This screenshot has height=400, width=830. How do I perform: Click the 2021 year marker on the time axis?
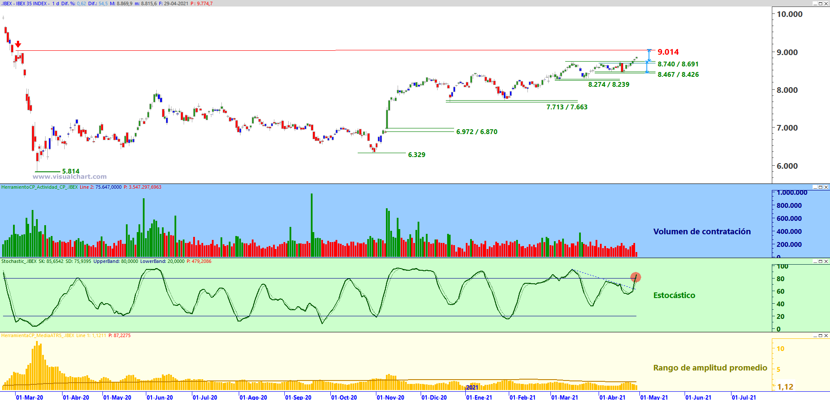[472, 388]
